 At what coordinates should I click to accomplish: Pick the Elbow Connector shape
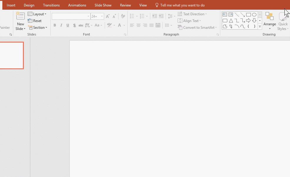236,21
